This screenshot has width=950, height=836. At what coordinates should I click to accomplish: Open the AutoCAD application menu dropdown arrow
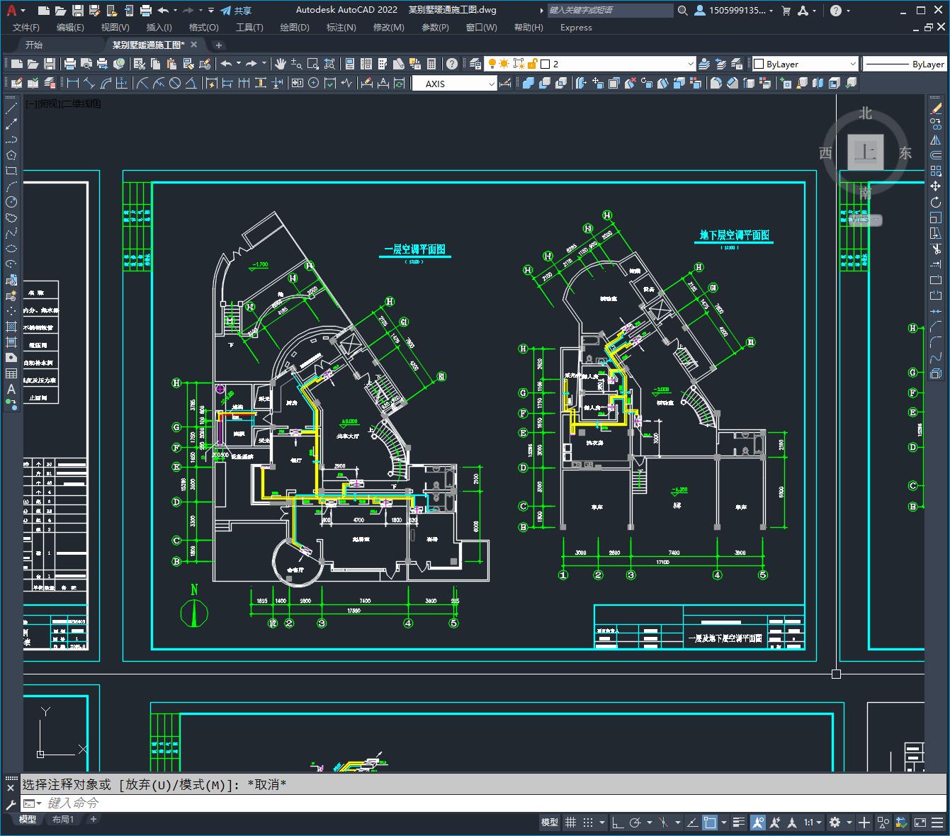tap(23, 11)
